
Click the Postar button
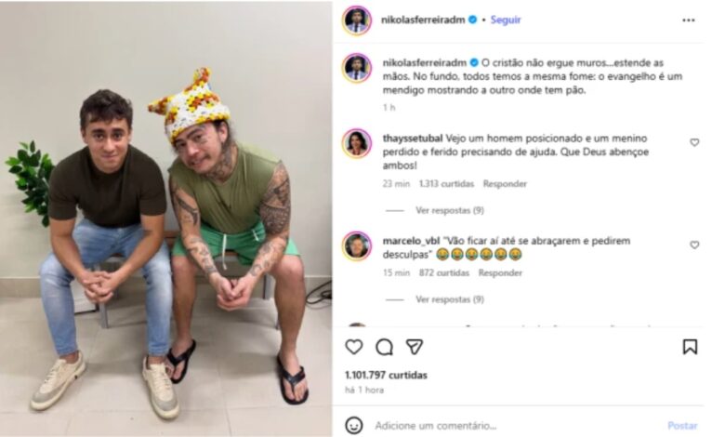pos(682,426)
